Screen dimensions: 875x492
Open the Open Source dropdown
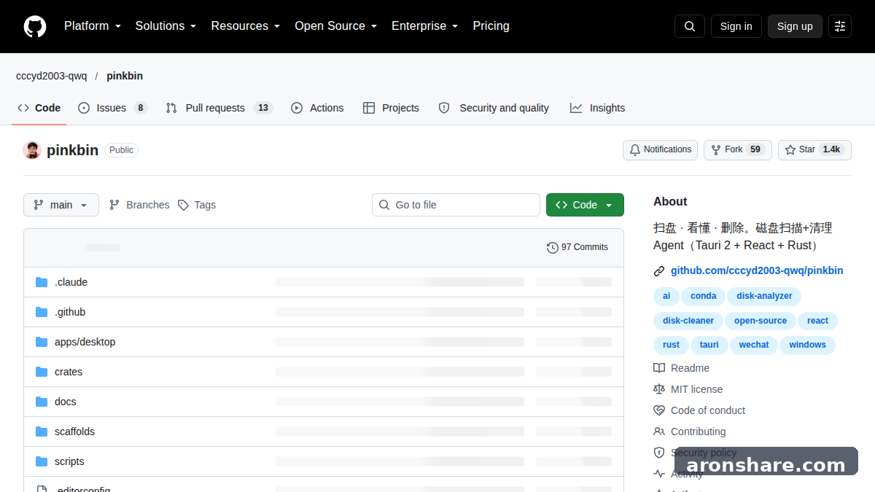(336, 26)
